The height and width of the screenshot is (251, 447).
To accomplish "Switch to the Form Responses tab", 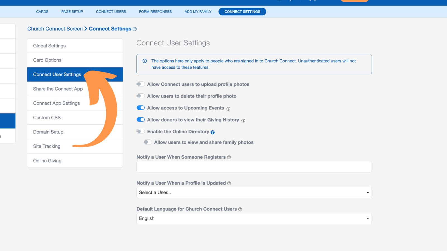I will coord(155,12).
